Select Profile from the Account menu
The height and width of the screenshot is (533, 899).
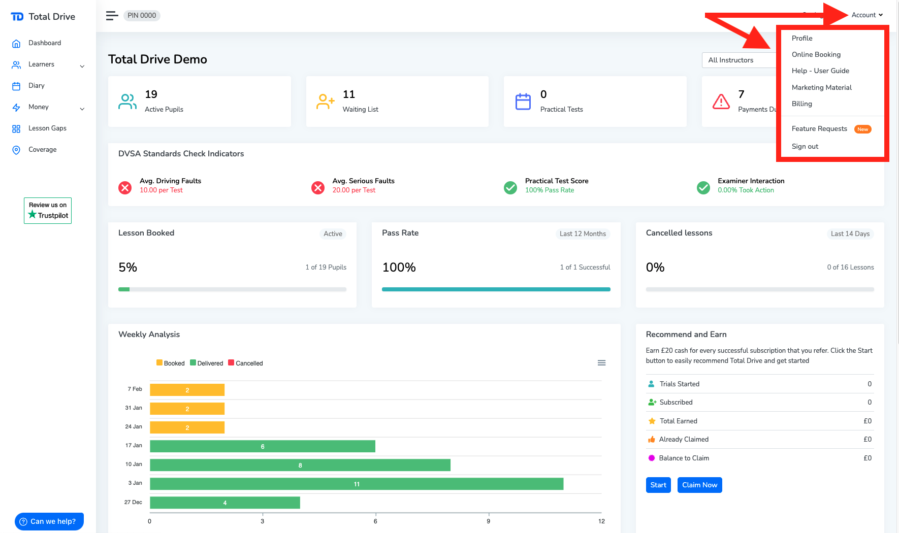pos(801,39)
